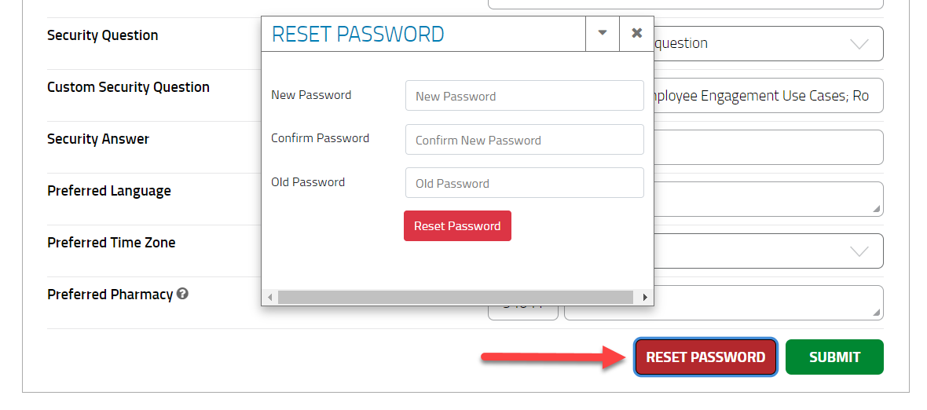This screenshot has height=410, width=927.
Task: Open the Security Question dropdown chevron
Action: 859,44
